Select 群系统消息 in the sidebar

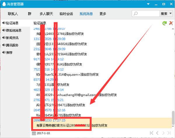(15, 30)
